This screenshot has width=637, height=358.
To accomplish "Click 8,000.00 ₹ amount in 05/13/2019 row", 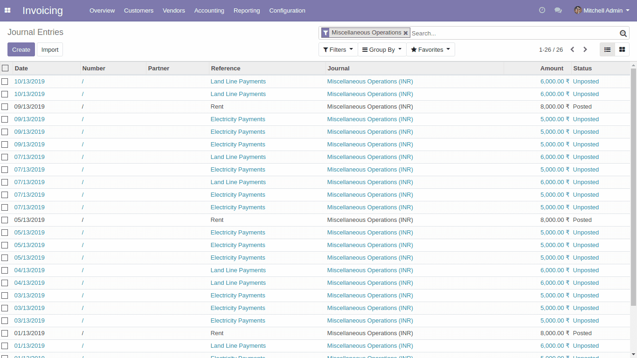I will tap(555, 220).
